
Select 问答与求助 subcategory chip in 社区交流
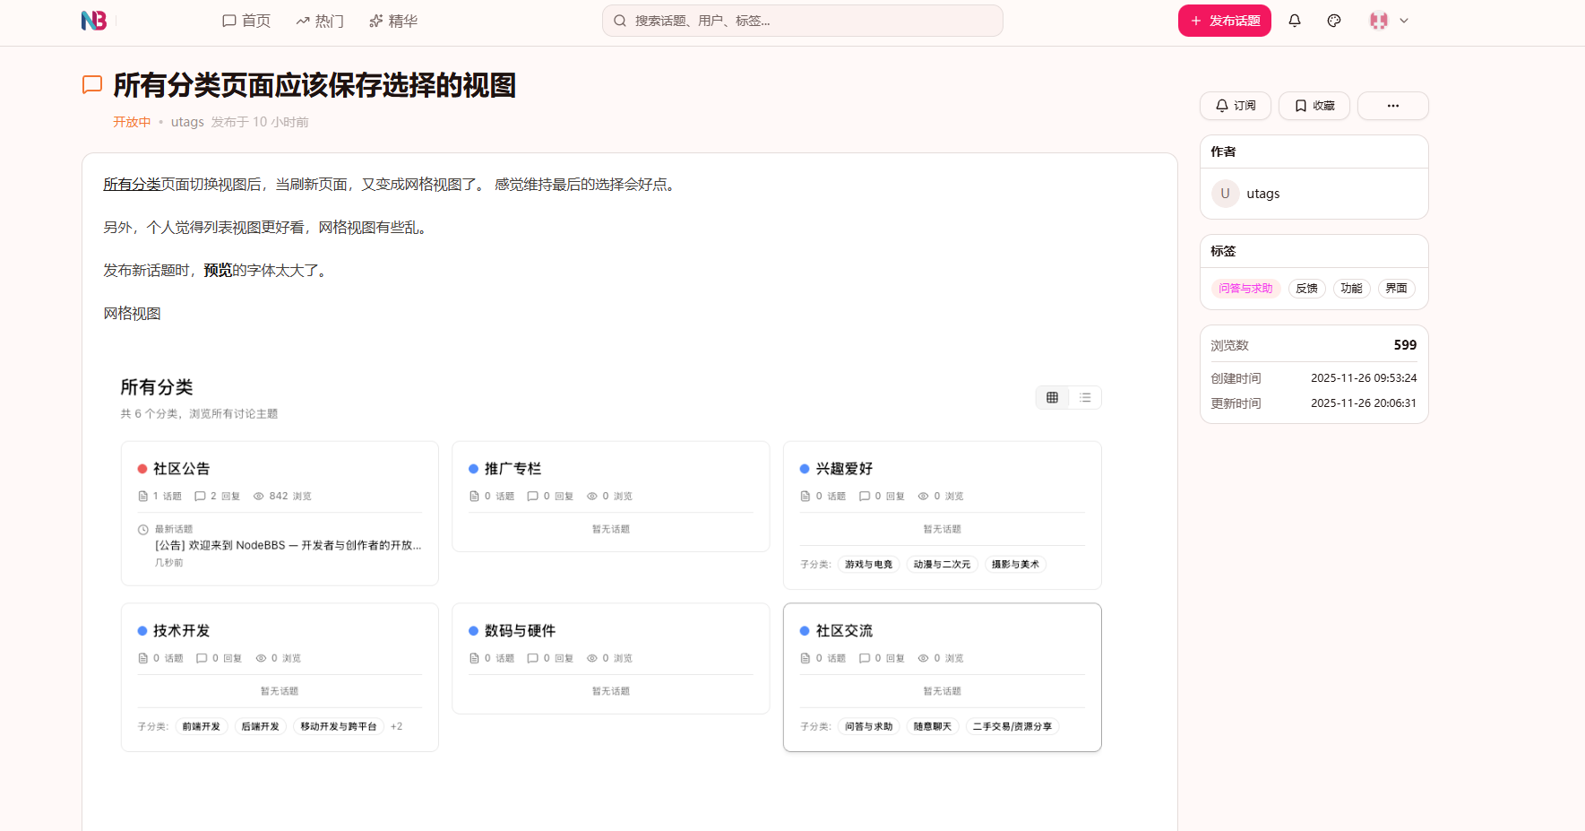coord(869,727)
